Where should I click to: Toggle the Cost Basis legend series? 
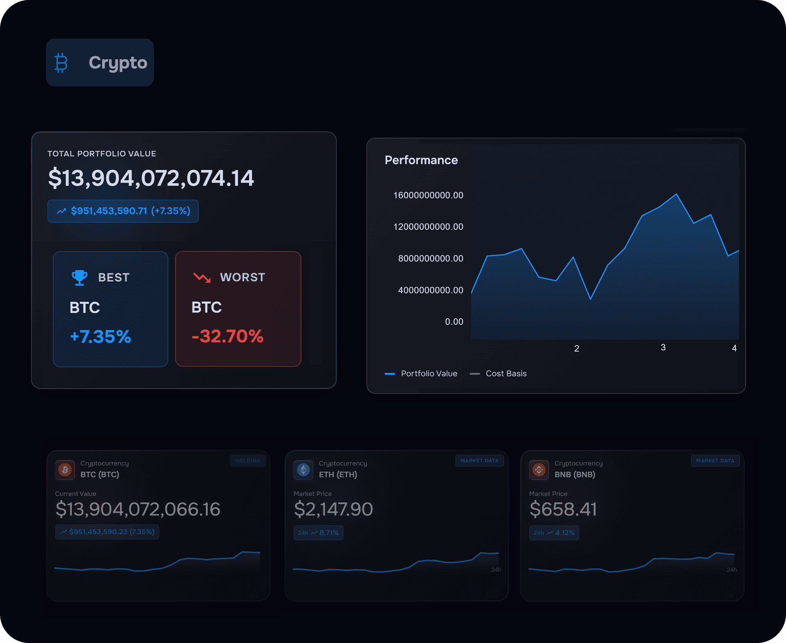[499, 374]
